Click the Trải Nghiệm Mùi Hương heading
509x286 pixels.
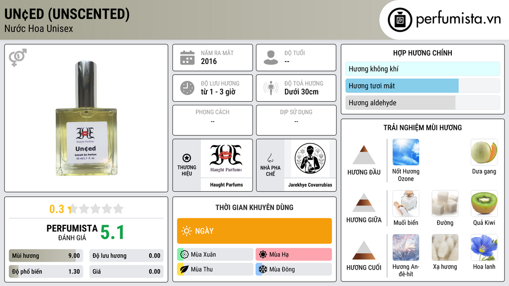click(423, 128)
